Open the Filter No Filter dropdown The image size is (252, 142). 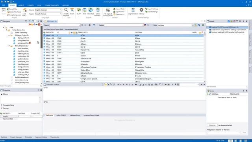193,25
